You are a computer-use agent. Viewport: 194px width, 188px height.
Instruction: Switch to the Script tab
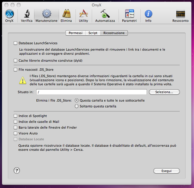coord(93,33)
